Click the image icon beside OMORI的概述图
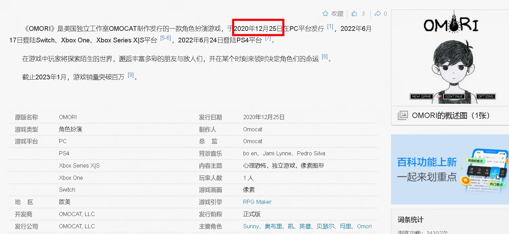 coord(403,115)
